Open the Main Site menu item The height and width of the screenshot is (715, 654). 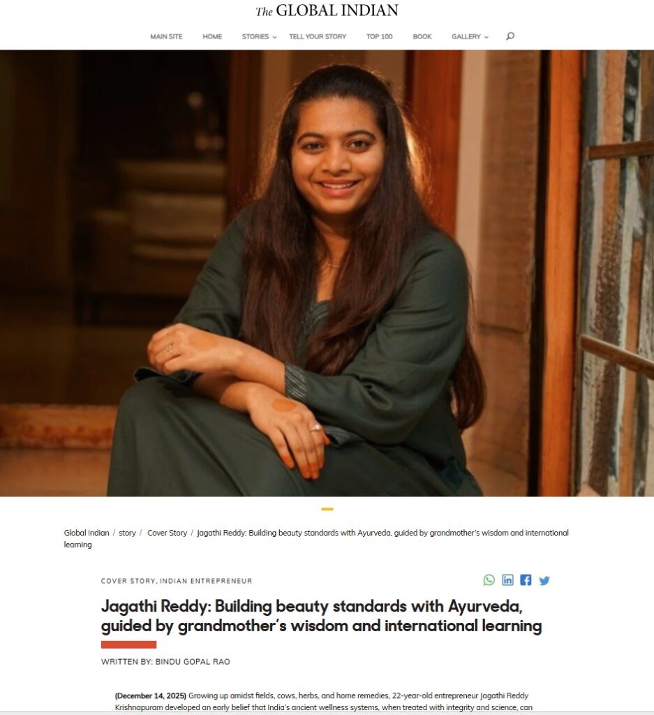click(x=166, y=36)
